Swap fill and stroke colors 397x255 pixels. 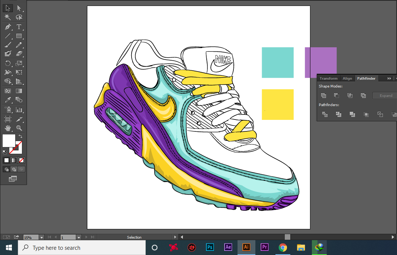pyautogui.click(x=20, y=137)
